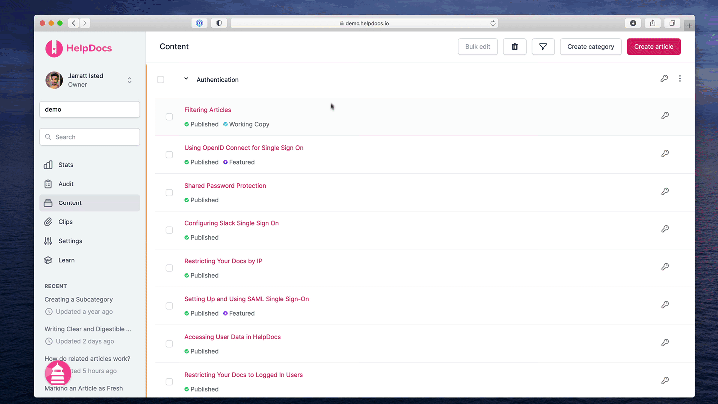Open recent How do related articles work

coord(87,359)
